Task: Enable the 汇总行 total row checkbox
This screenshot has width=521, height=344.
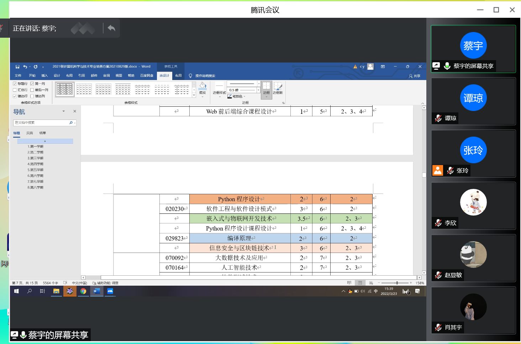Action: [15, 90]
